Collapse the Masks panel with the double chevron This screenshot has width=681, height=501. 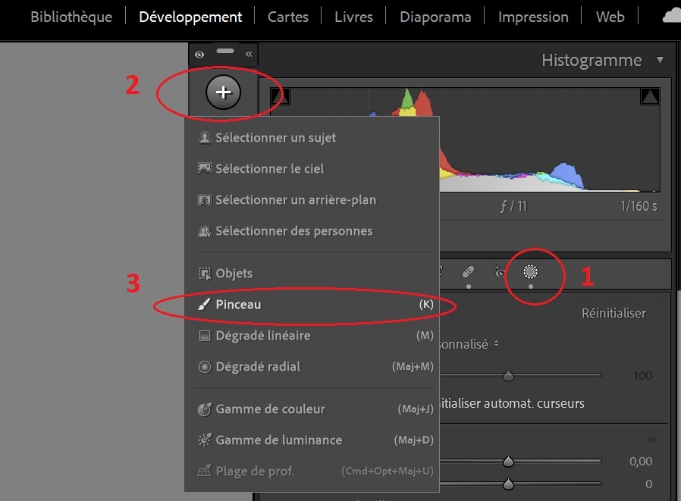click(x=249, y=55)
